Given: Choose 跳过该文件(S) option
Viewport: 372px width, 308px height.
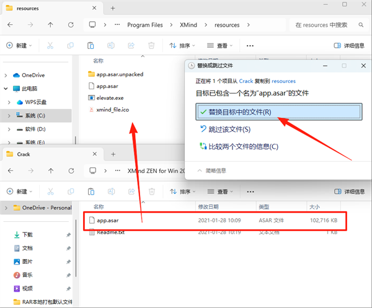Looking at the screenshot, I should 226,130.
